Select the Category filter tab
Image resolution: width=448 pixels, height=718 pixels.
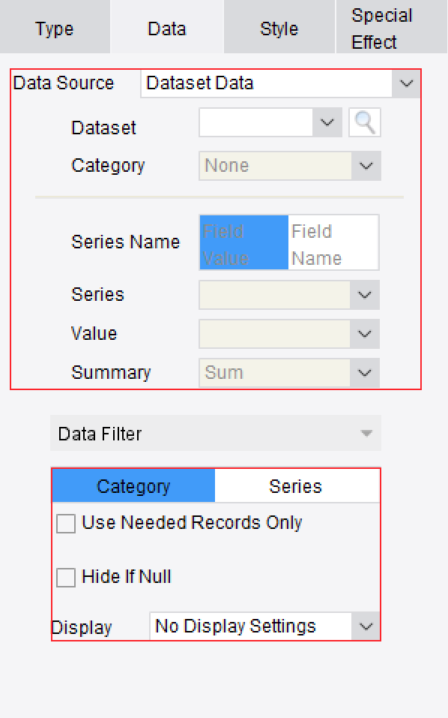pyautogui.click(x=133, y=485)
